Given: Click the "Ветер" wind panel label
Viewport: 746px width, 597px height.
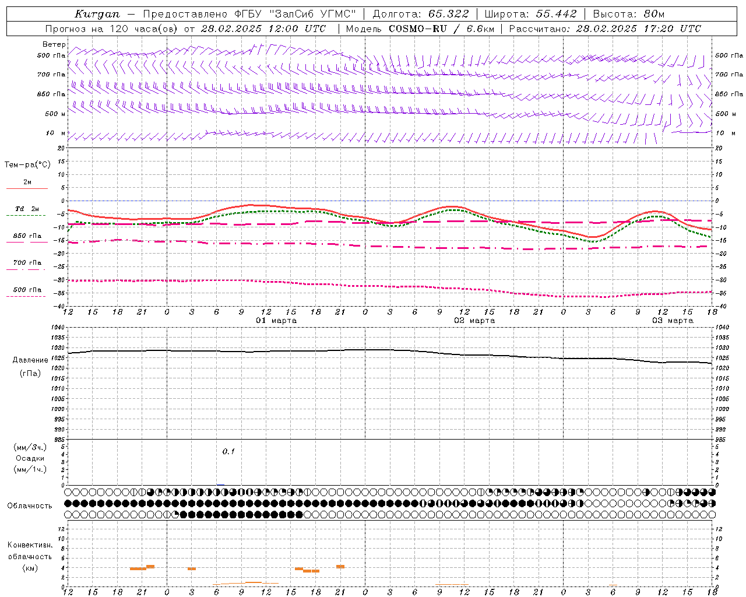Looking at the screenshot, I should click(54, 44).
